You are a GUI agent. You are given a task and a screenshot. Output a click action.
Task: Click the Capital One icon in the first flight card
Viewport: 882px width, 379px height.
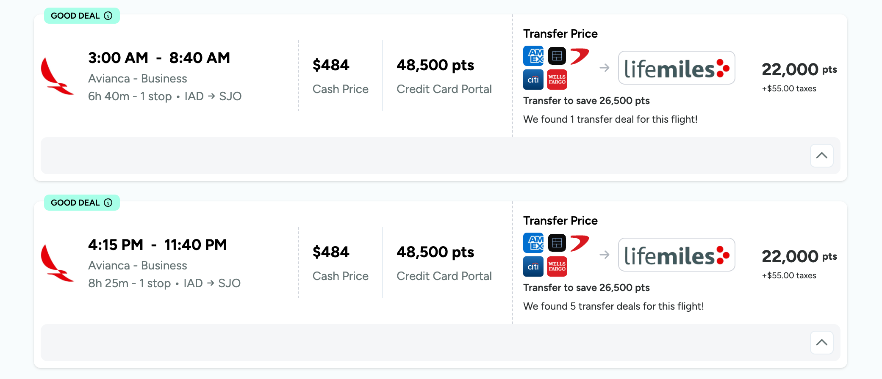pos(580,56)
